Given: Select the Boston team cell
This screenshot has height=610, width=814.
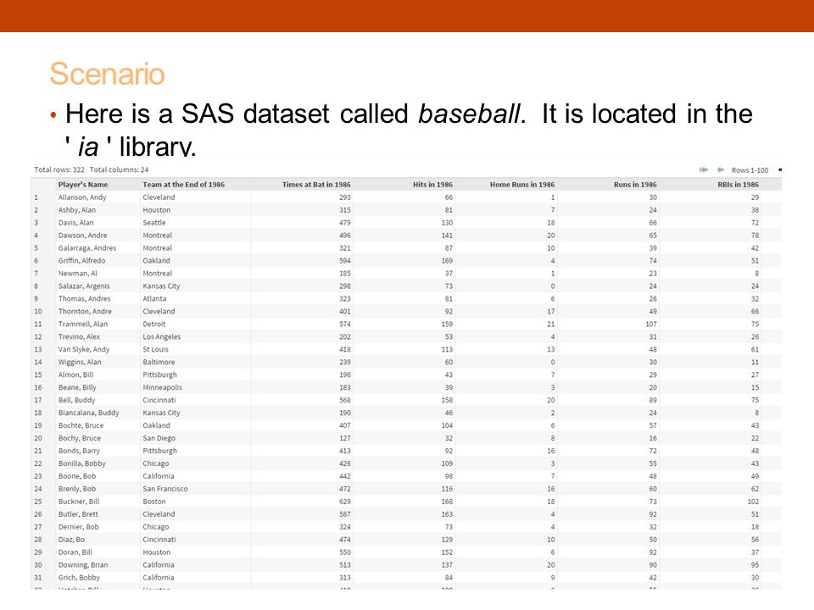Looking at the screenshot, I should point(154,502).
